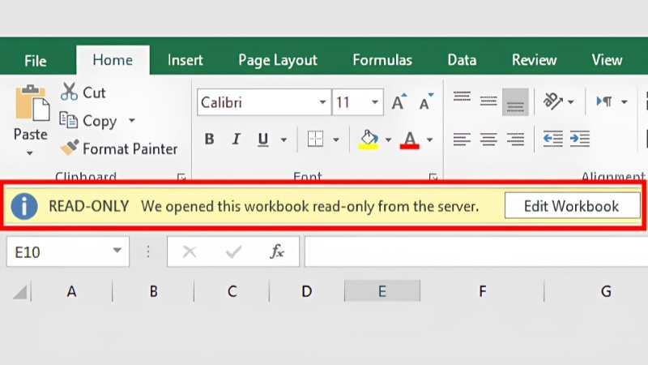This screenshot has height=365, width=648.
Task: Increase font size with larger A
Action: pyautogui.click(x=399, y=102)
